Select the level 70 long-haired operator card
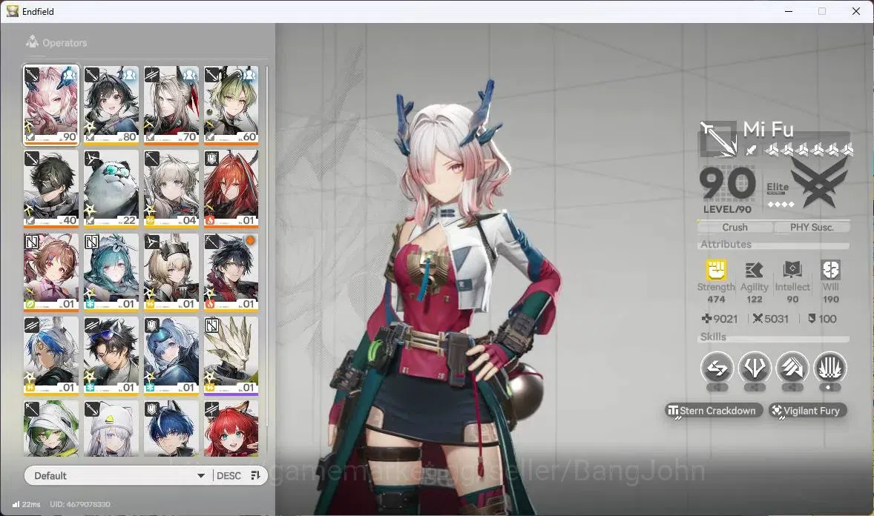The width and height of the screenshot is (874, 516). (x=171, y=105)
